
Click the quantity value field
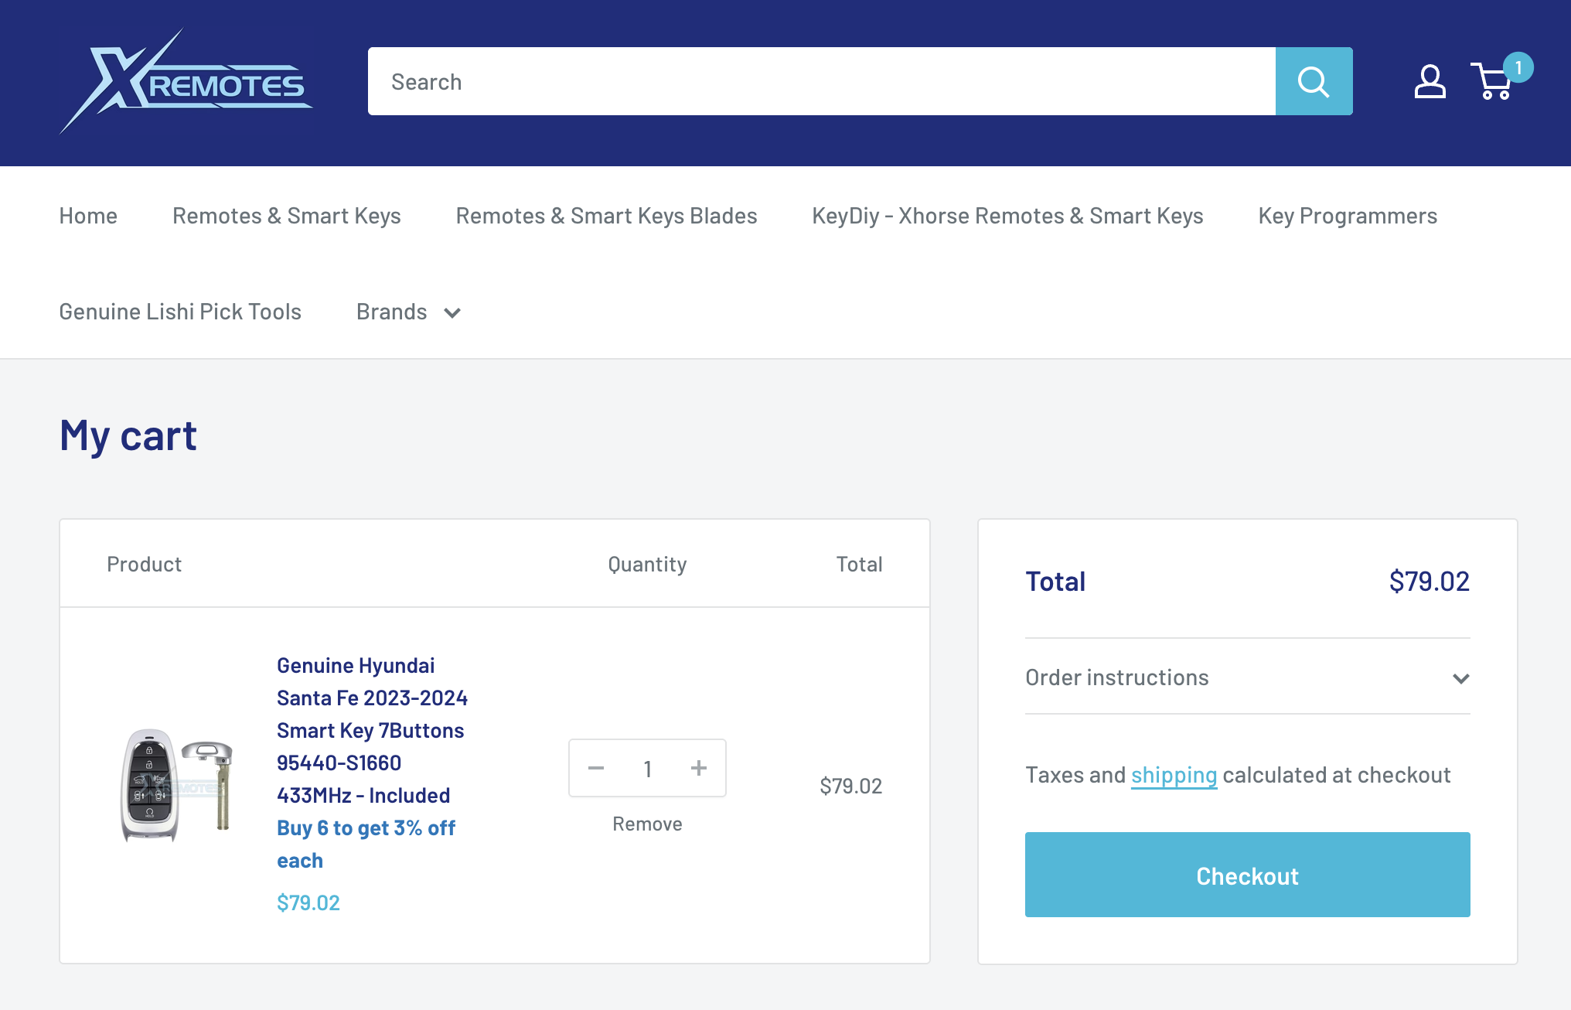click(648, 768)
